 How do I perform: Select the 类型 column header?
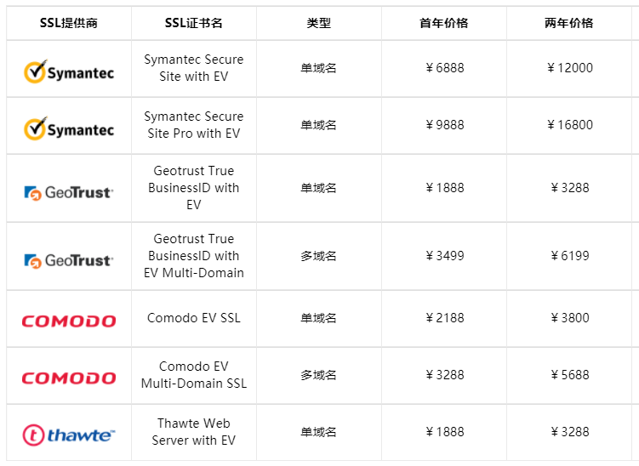coord(319,23)
